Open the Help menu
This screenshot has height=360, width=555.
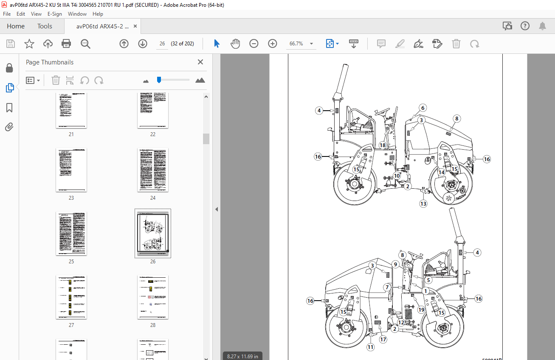point(98,14)
